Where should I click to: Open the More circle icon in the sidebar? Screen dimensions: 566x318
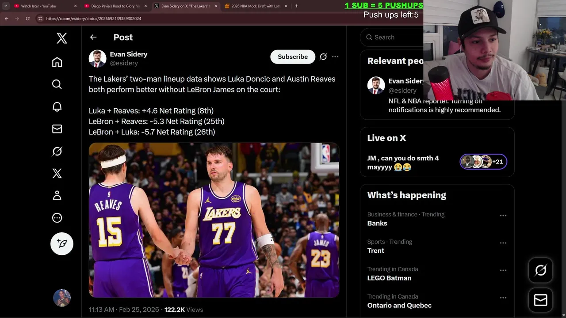click(57, 218)
